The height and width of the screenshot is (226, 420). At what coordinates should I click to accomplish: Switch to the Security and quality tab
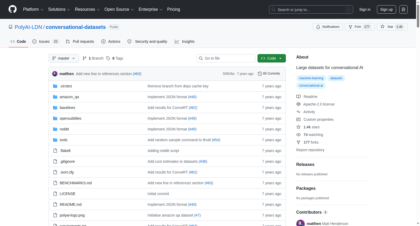(147, 41)
